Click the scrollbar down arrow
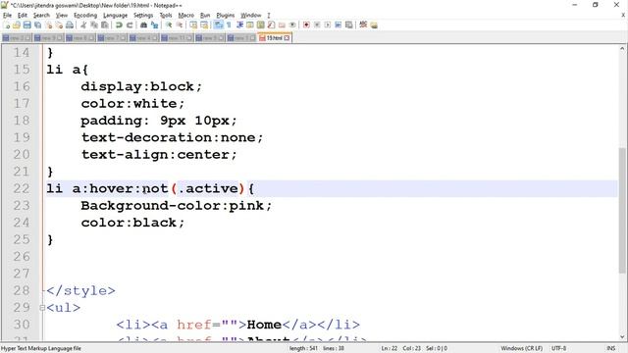This screenshot has height=353, width=628. [622, 337]
